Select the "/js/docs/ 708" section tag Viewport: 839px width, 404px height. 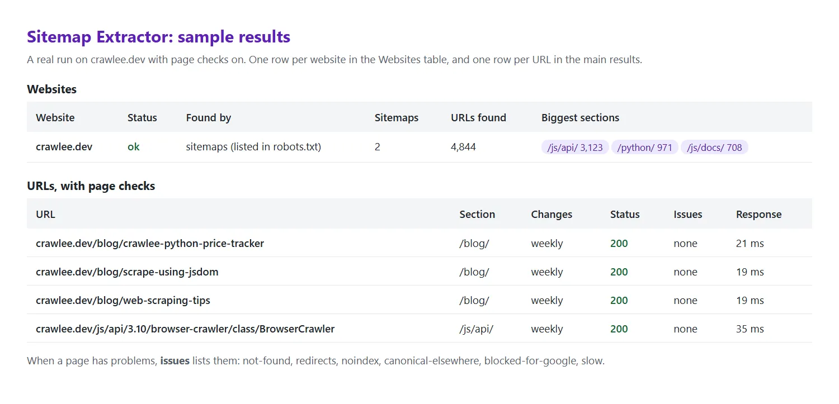(714, 148)
